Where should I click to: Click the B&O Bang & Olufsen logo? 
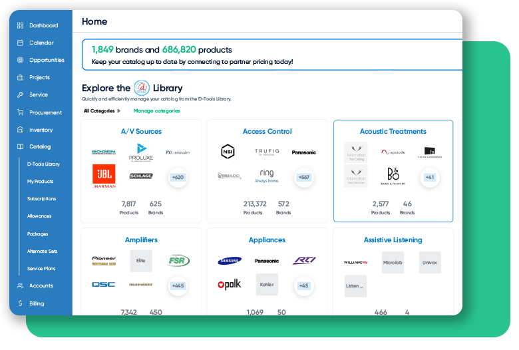[x=393, y=176]
